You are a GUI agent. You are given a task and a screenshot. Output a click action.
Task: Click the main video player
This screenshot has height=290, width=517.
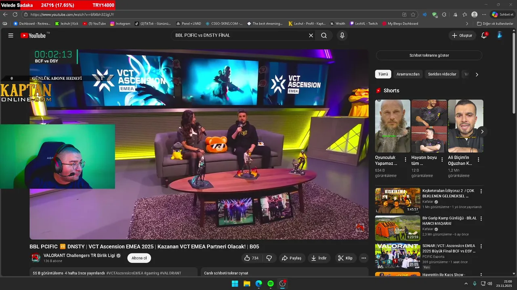[x=199, y=145]
